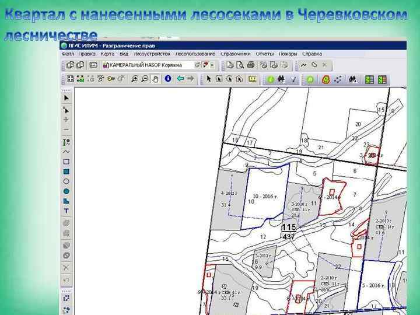
Task: Click the red marker icon in the top toolbar
Action: pyautogui.click(x=206, y=65)
